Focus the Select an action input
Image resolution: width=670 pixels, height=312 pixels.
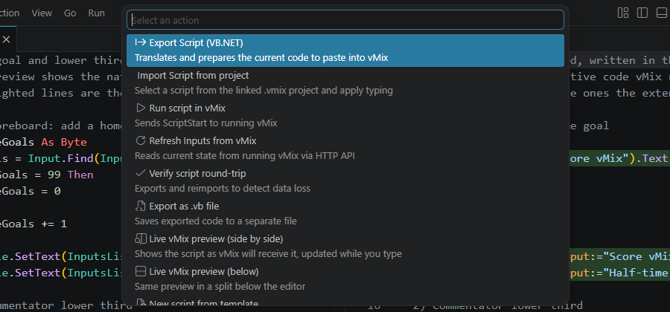click(345, 20)
